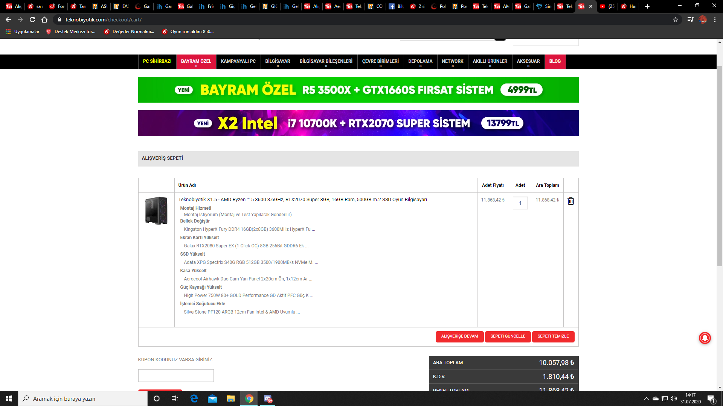Open new browser tab
723x406 pixels.
tap(647, 6)
